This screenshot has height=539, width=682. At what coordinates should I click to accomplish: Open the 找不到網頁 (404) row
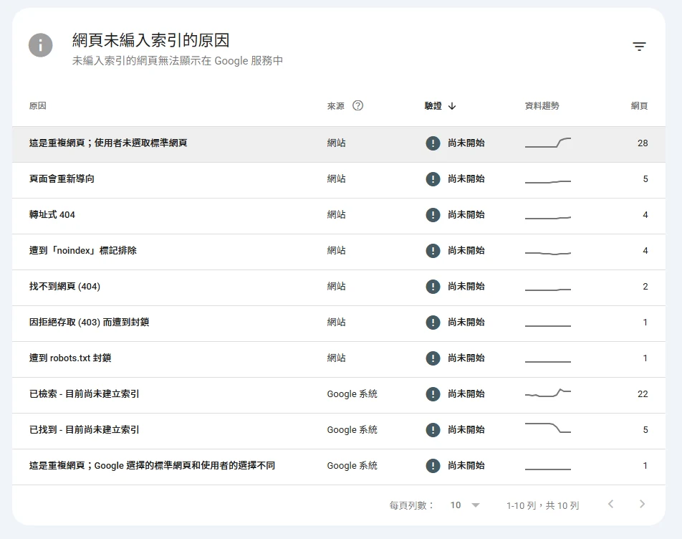coord(339,288)
